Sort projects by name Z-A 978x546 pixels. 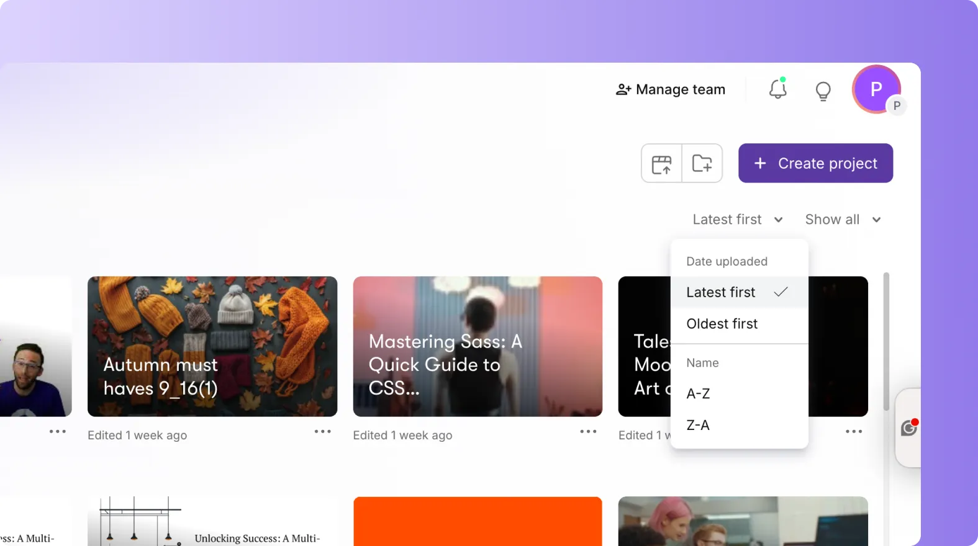tap(699, 426)
